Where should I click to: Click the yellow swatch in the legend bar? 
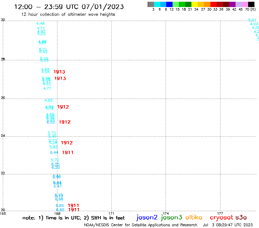(x=195, y=4)
